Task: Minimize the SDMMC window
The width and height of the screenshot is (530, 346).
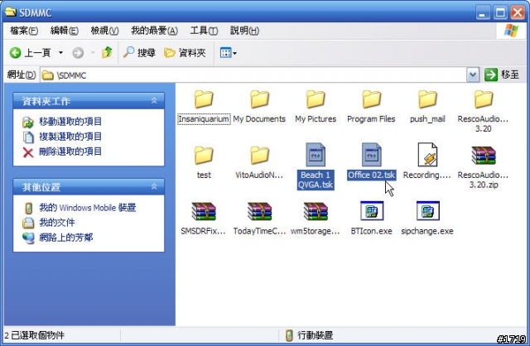Action: click(483, 13)
